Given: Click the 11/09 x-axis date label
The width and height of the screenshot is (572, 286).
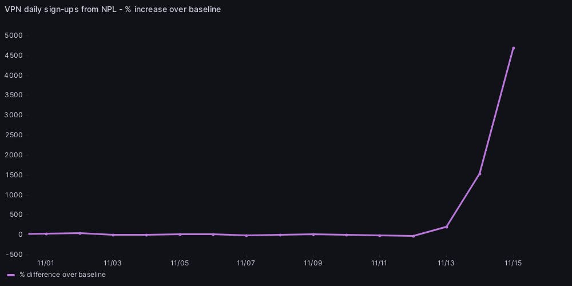Looking at the screenshot, I should point(313,263).
